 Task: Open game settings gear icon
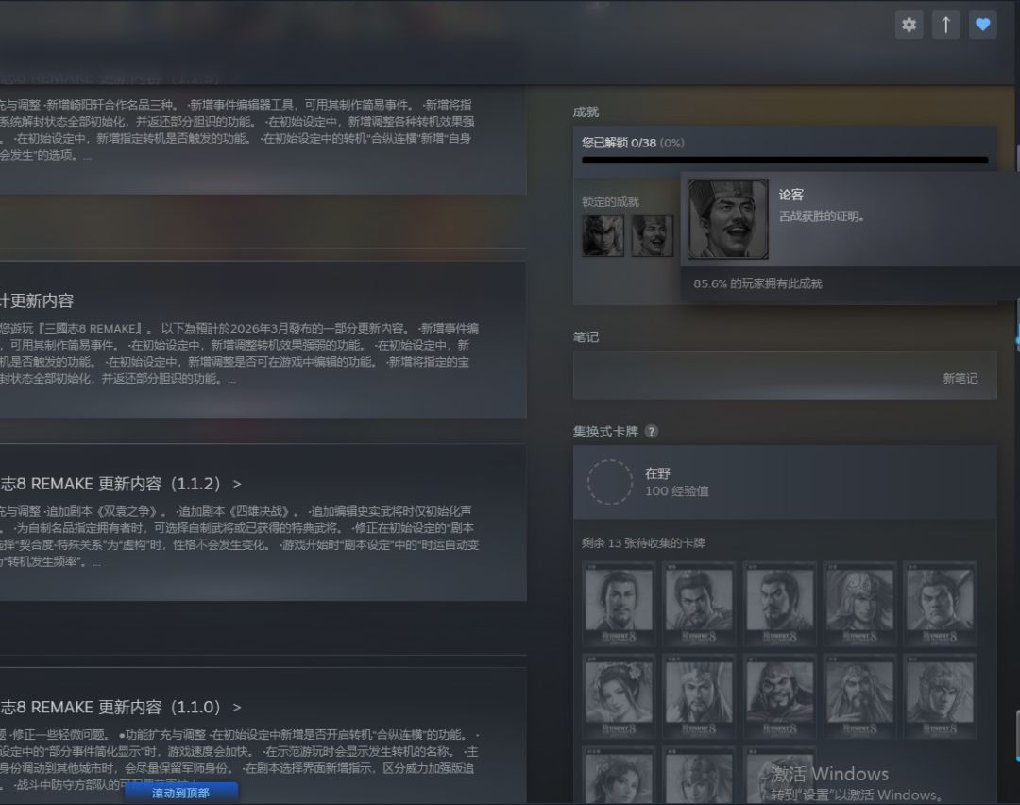click(909, 25)
